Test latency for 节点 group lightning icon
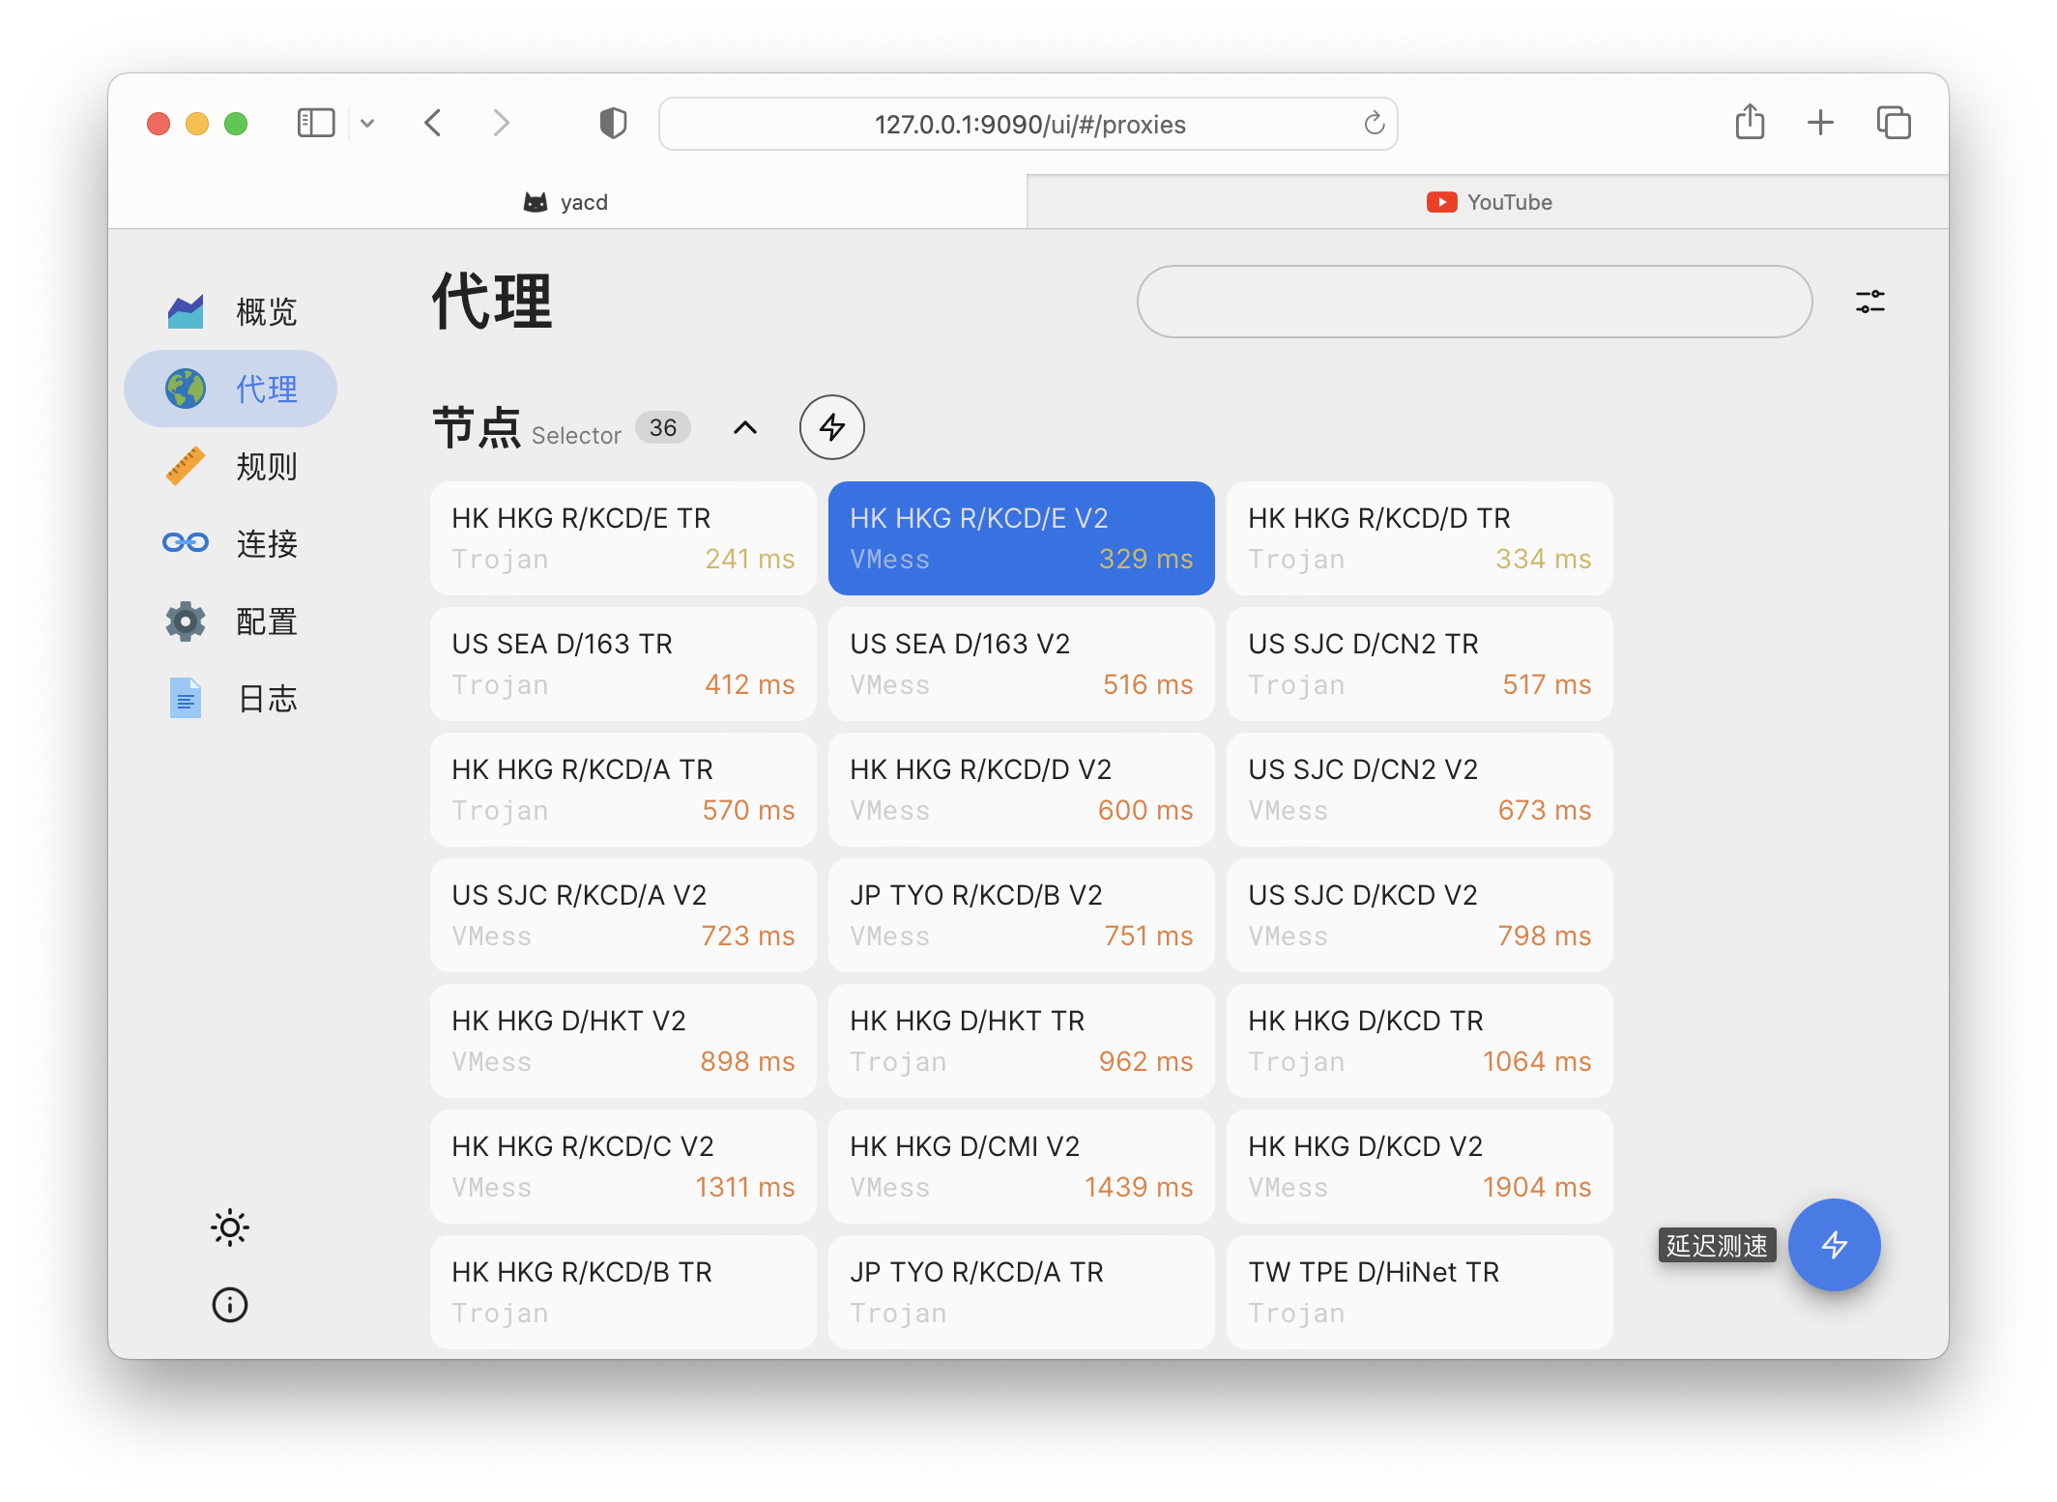Viewport: 2057px width, 1502px height. [832, 427]
